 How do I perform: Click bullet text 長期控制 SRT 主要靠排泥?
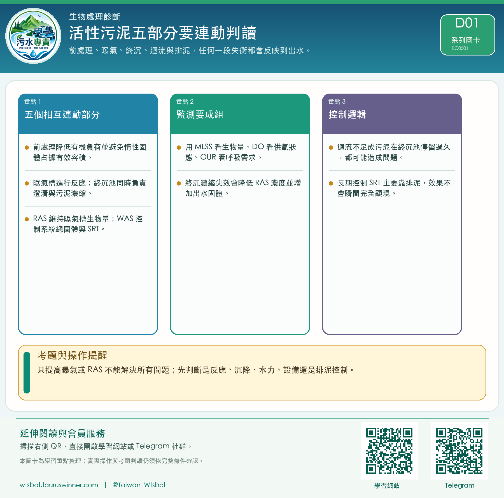394,188
